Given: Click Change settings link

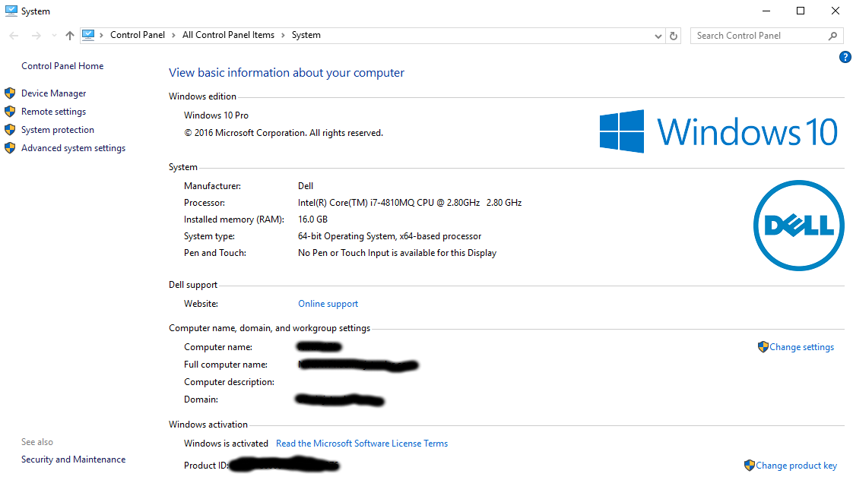Looking at the screenshot, I should (801, 347).
